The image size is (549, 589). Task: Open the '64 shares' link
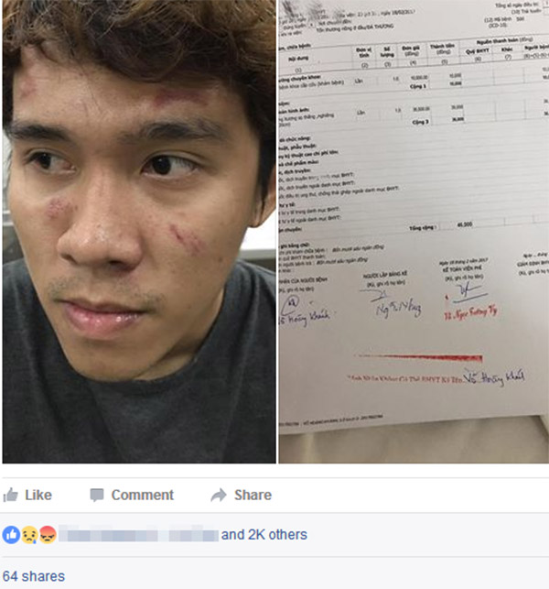coord(34,576)
